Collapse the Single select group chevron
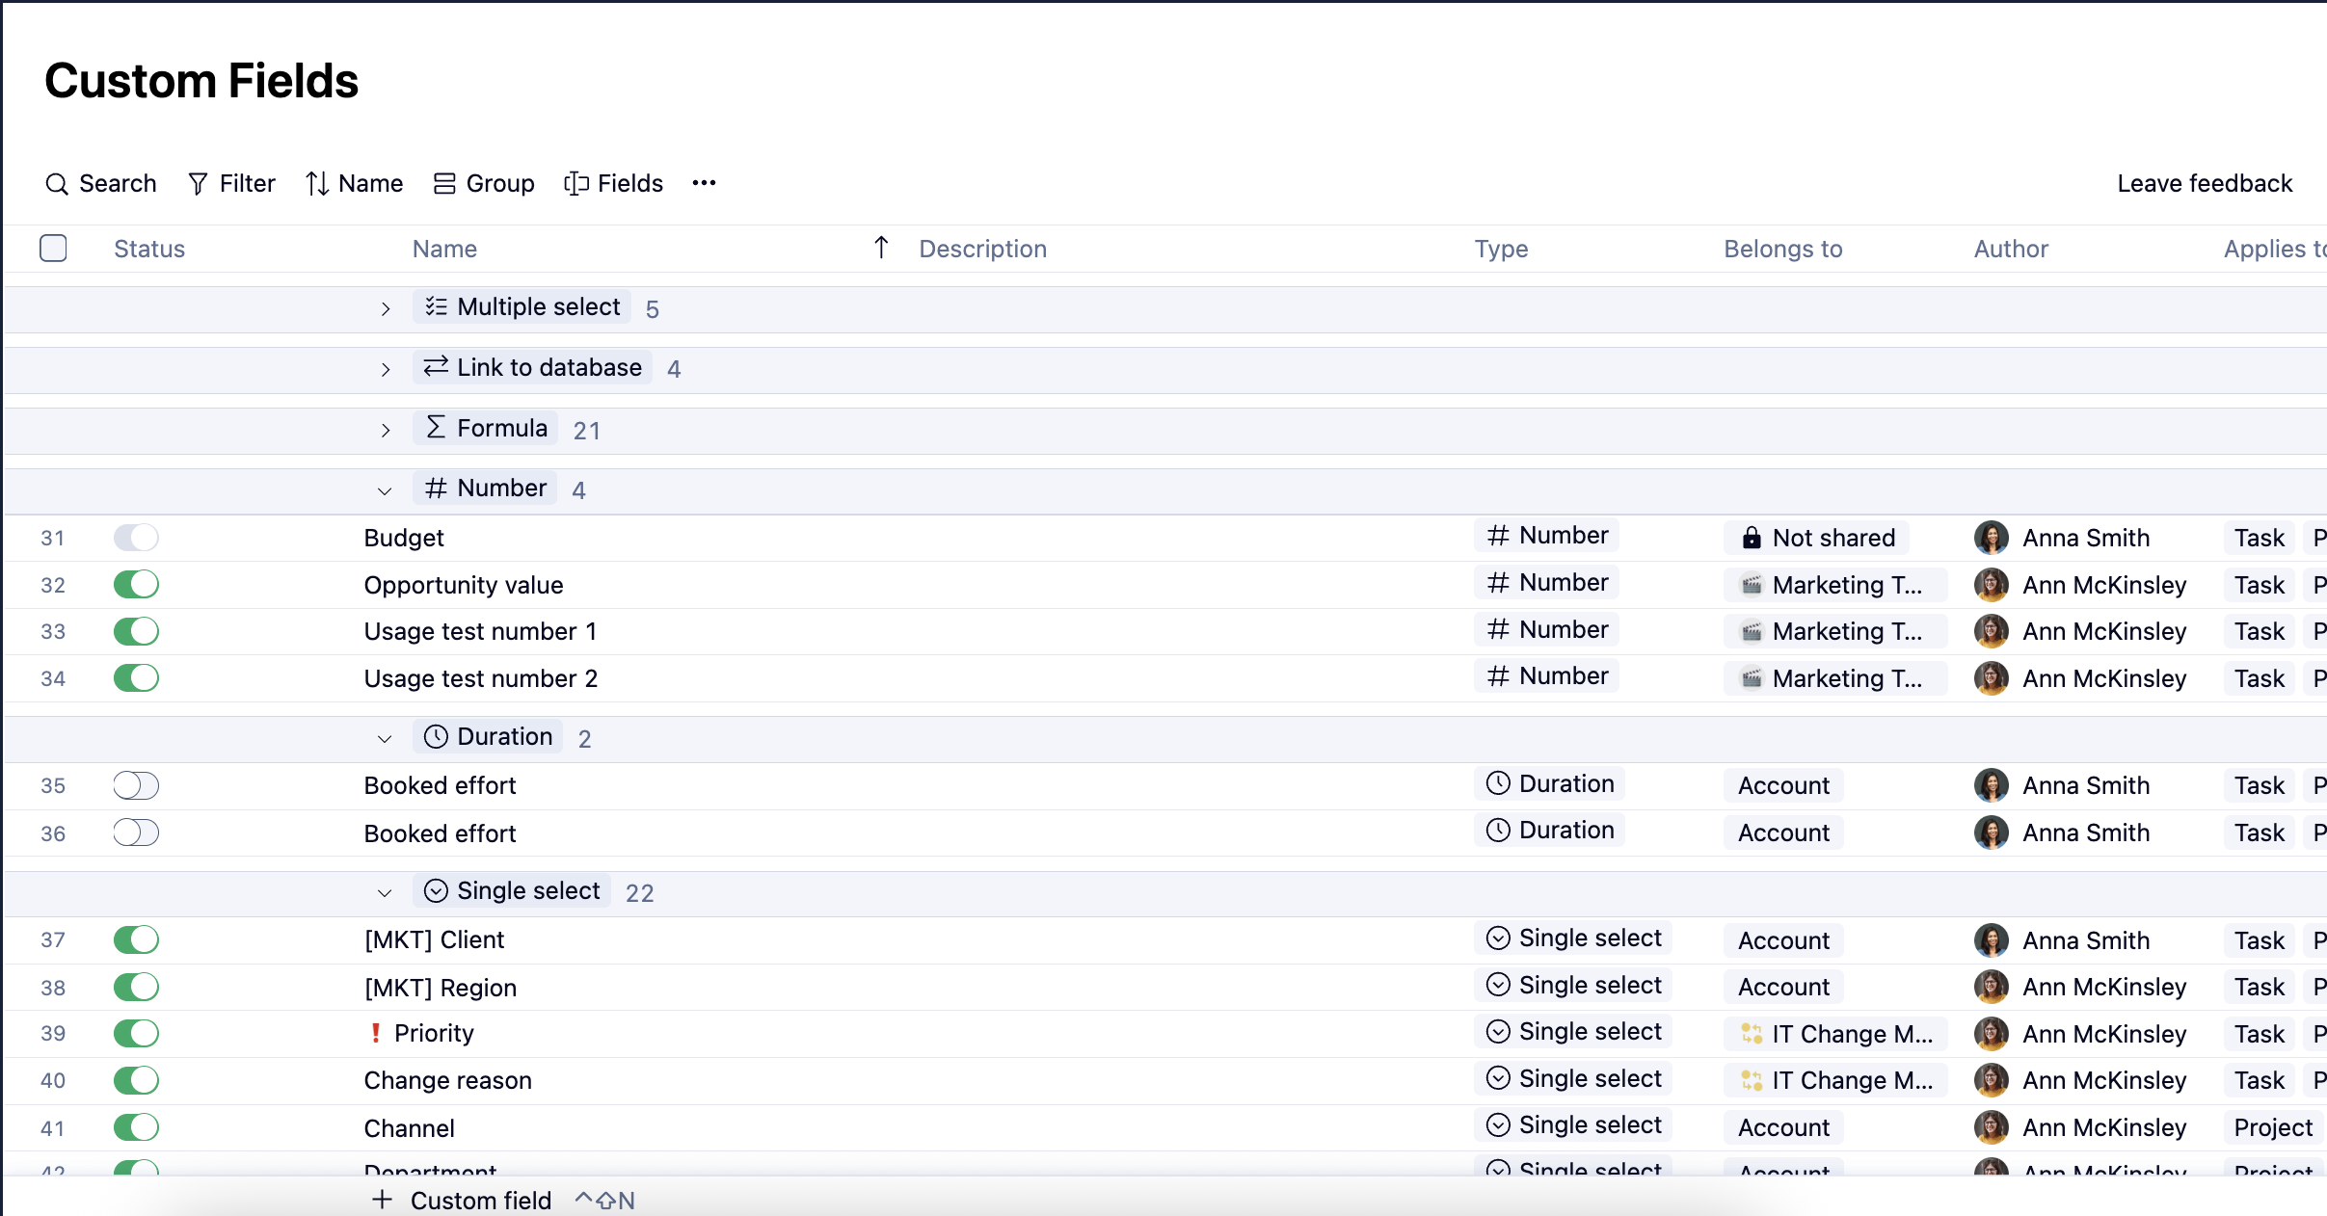2327x1216 pixels. [385, 893]
